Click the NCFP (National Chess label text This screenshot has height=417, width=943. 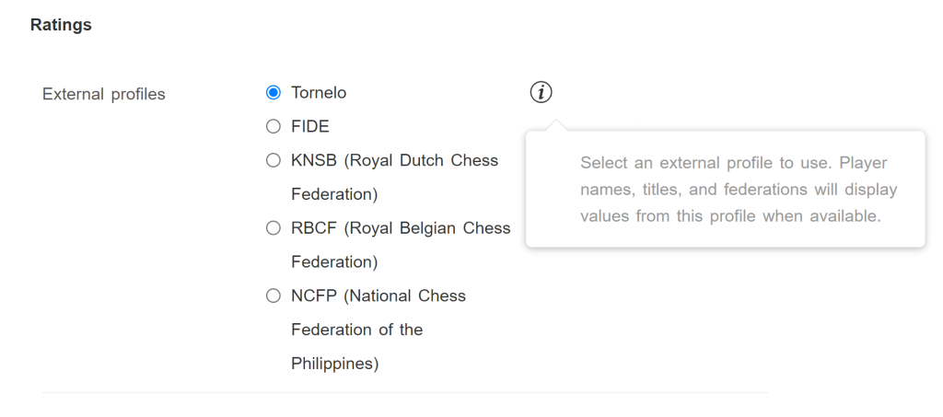click(x=378, y=296)
